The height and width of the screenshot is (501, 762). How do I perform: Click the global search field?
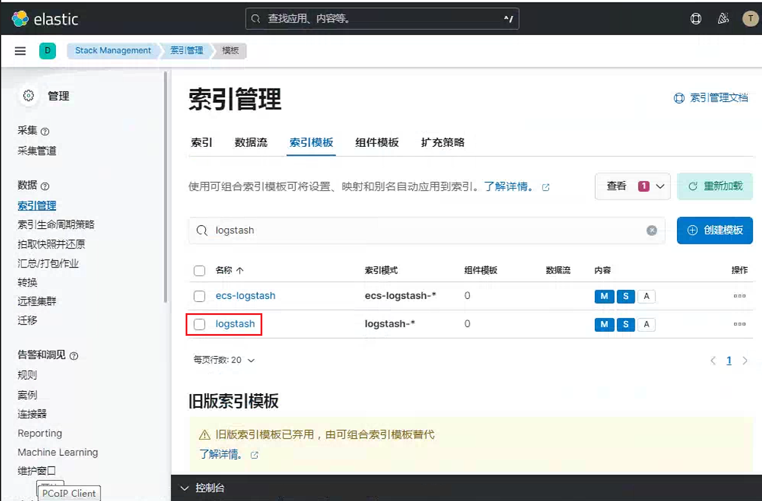coord(382,19)
